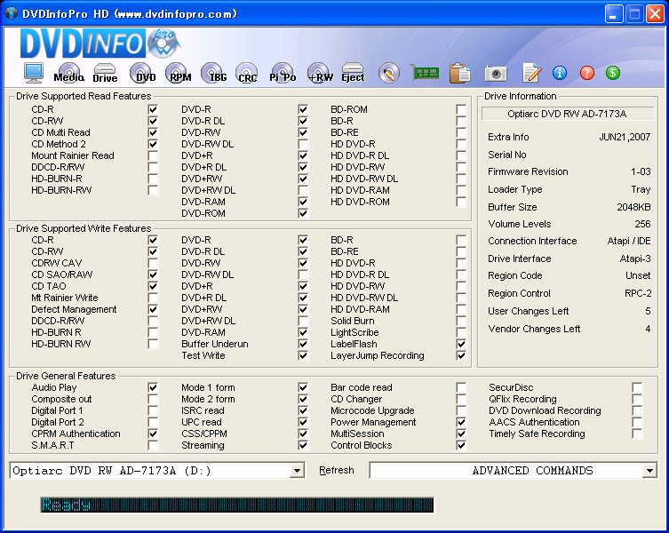Toggle the Timely Safe Recording checkbox
The height and width of the screenshot is (533, 669).
pyautogui.click(x=637, y=434)
